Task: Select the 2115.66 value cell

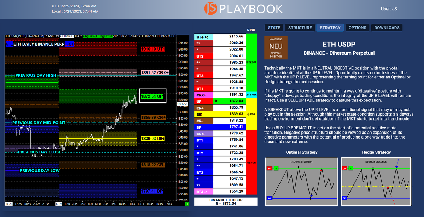Action: click(230, 36)
